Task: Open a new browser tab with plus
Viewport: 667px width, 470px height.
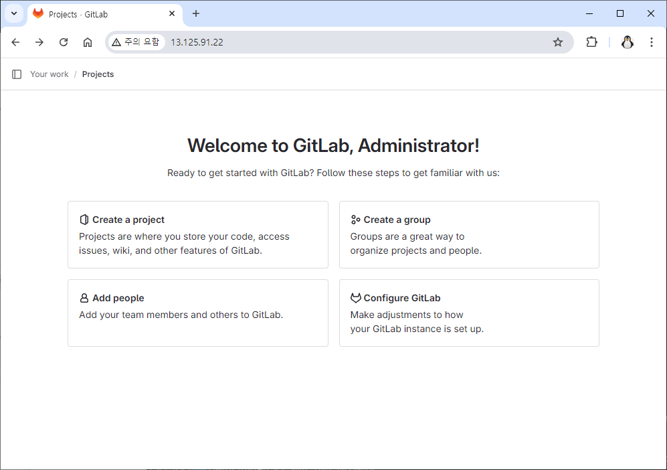Action: pyautogui.click(x=195, y=13)
